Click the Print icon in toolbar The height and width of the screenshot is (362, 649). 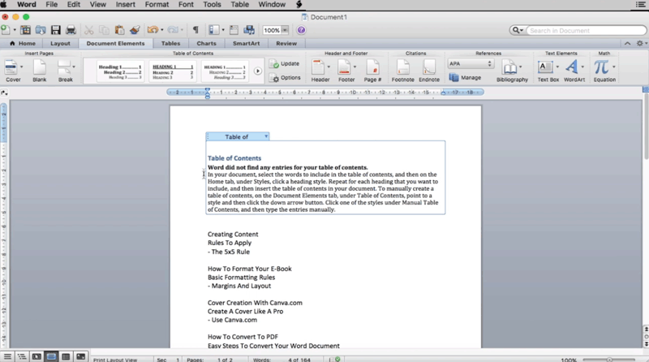(71, 30)
